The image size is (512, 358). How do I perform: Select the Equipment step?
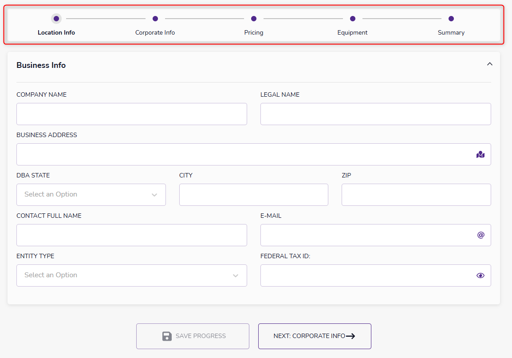tap(352, 19)
